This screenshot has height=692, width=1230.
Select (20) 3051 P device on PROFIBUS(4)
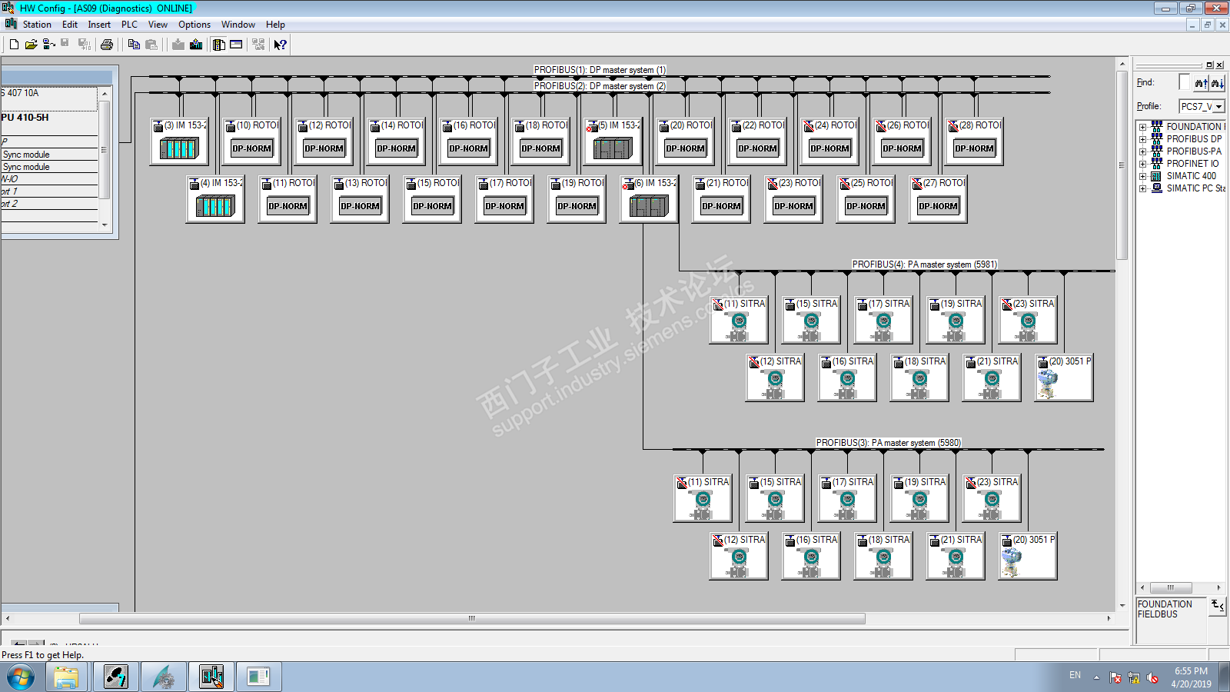tap(1064, 378)
